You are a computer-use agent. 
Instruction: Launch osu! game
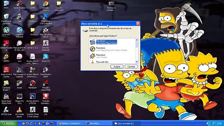(x=20, y=58)
